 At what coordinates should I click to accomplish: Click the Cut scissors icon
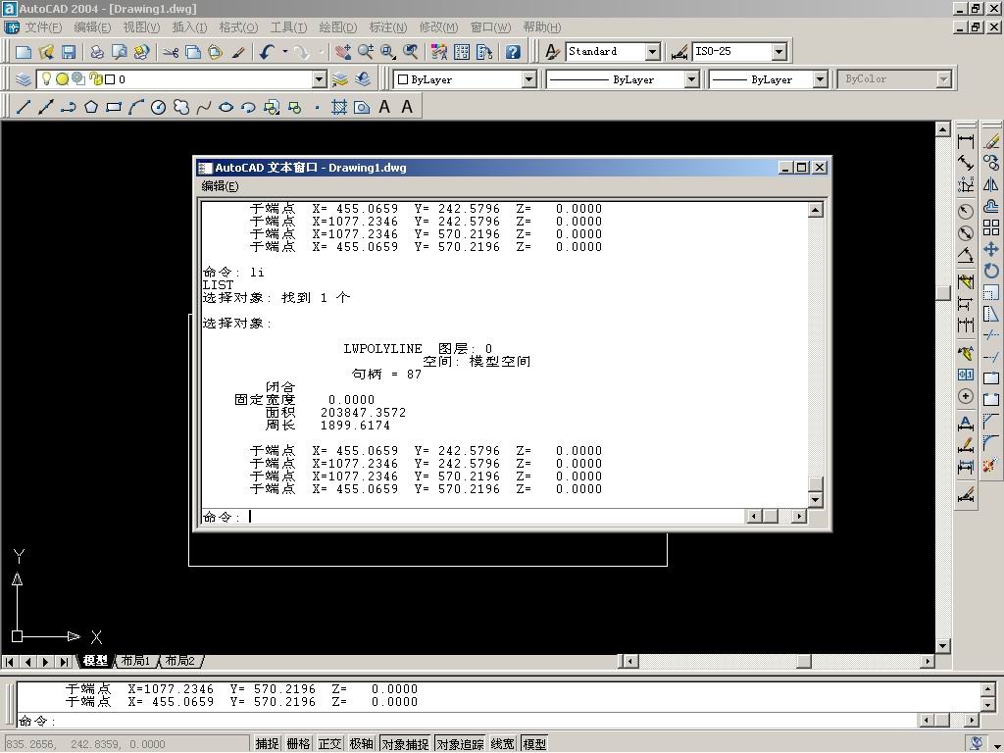point(170,52)
